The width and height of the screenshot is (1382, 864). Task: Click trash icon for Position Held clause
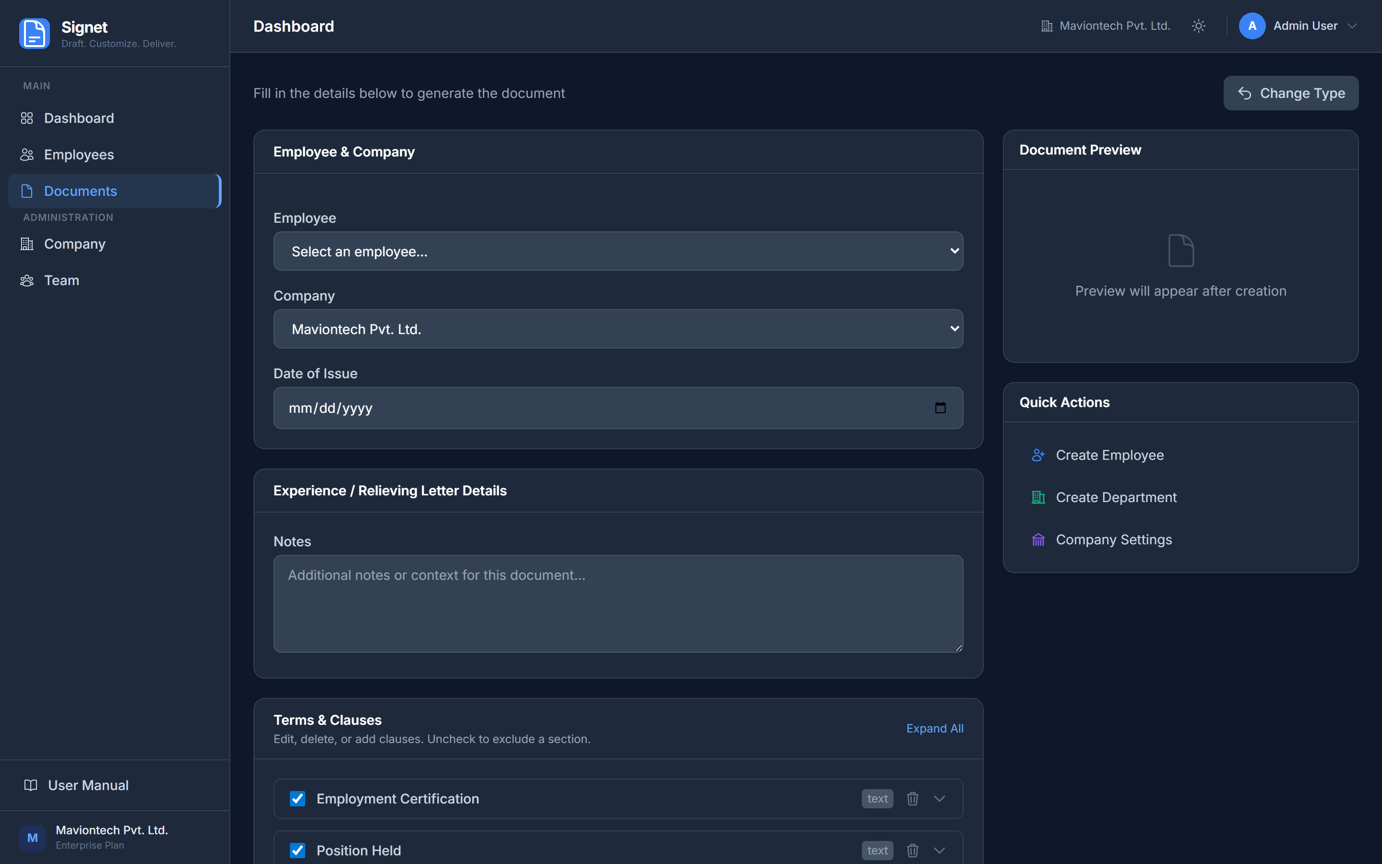[912, 850]
